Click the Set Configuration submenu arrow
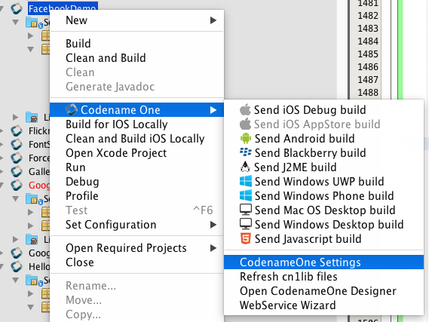The image size is (429, 322). click(213, 225)
